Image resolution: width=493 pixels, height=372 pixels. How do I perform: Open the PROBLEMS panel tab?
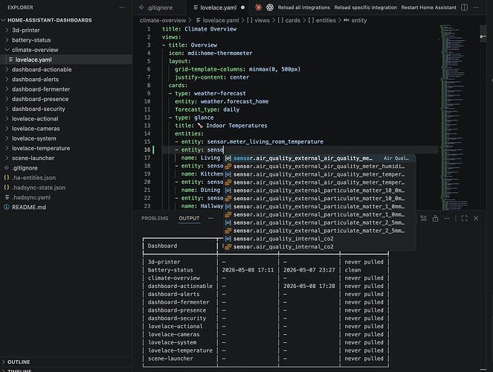coord(155,218)
